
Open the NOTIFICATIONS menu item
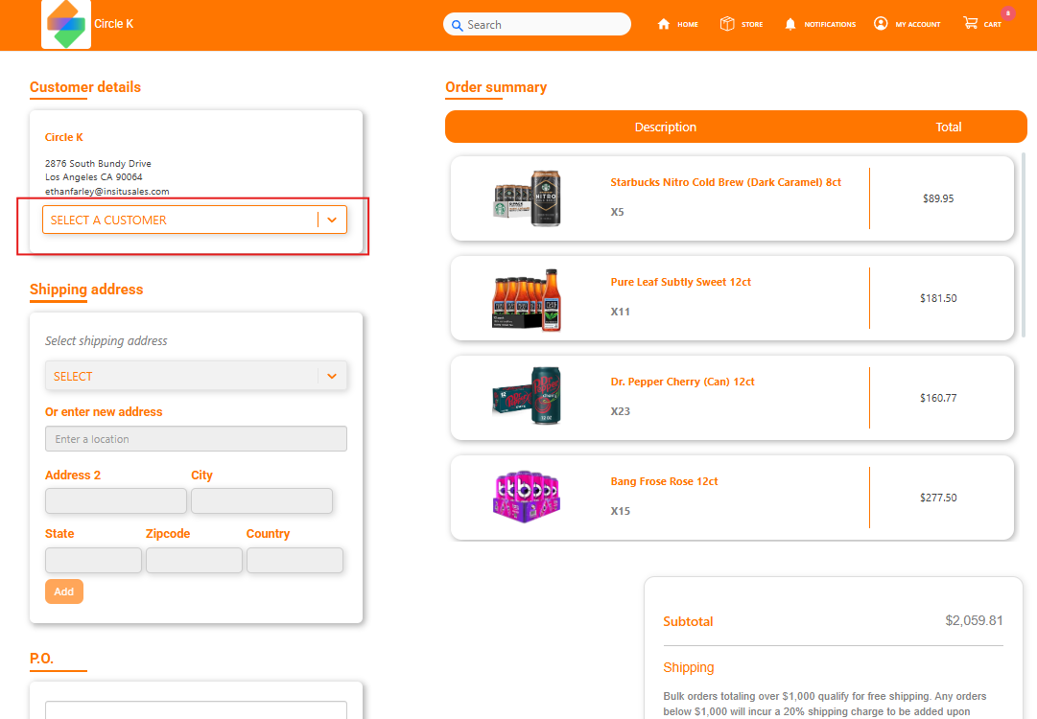tap(830, 25)
